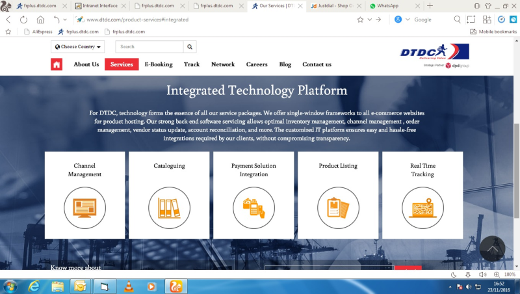This screenshot has width=520, height=294.
Task: Open the downloads icon in status bar
Action: [x=468, y=274]
